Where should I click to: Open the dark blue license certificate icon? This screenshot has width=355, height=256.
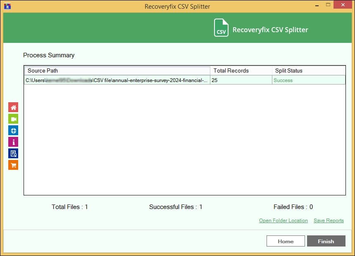[13, 153]
